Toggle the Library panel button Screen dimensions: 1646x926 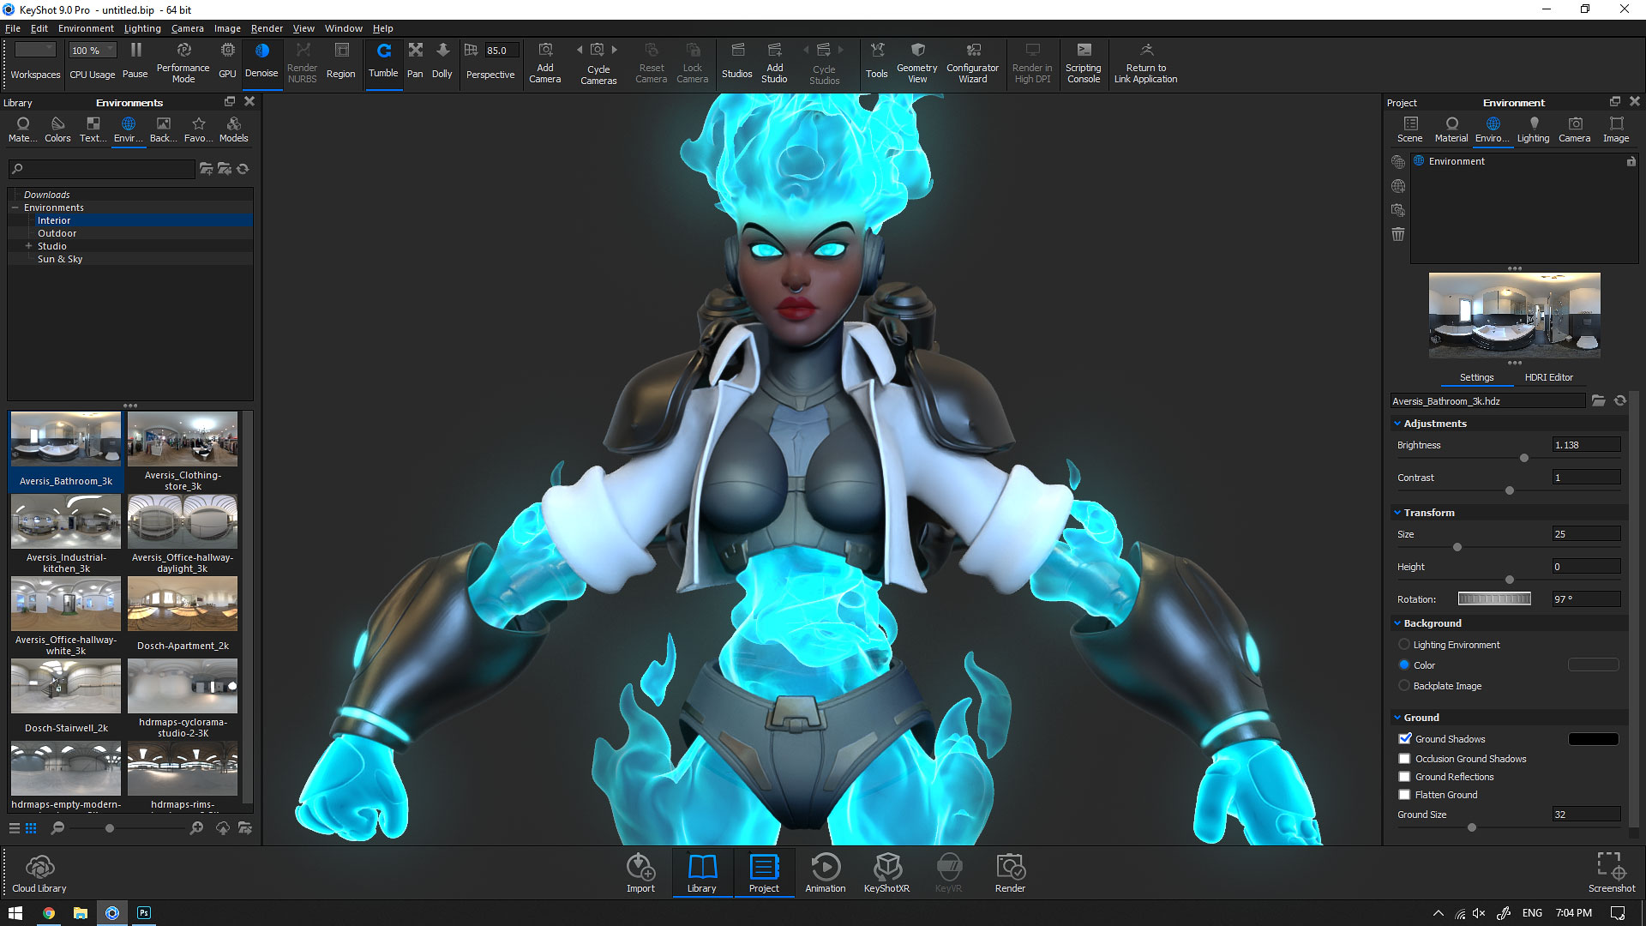(x=701, y=873)
